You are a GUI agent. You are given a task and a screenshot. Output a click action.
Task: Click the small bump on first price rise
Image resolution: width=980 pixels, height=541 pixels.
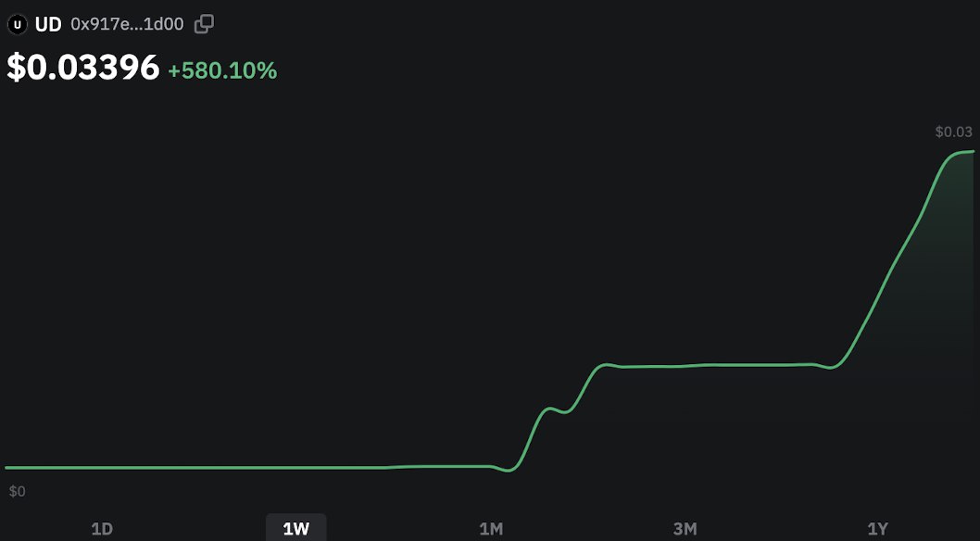click(549, 408)
